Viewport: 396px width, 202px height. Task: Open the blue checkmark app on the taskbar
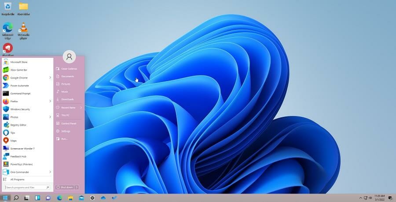pos(114,198)
